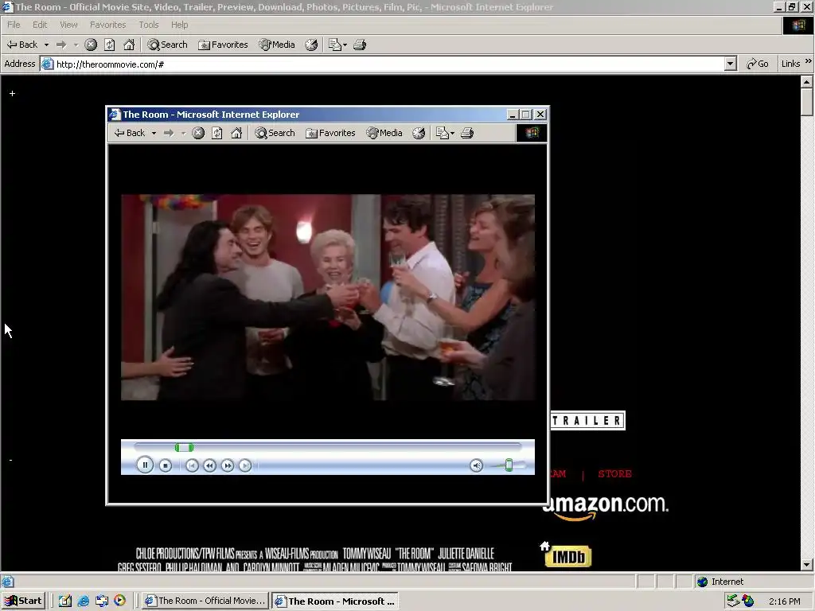Click Stop icon in popup window toolbar
This screenshot has width=815, height=611.
pyautogui.click(x=198, y=133)
